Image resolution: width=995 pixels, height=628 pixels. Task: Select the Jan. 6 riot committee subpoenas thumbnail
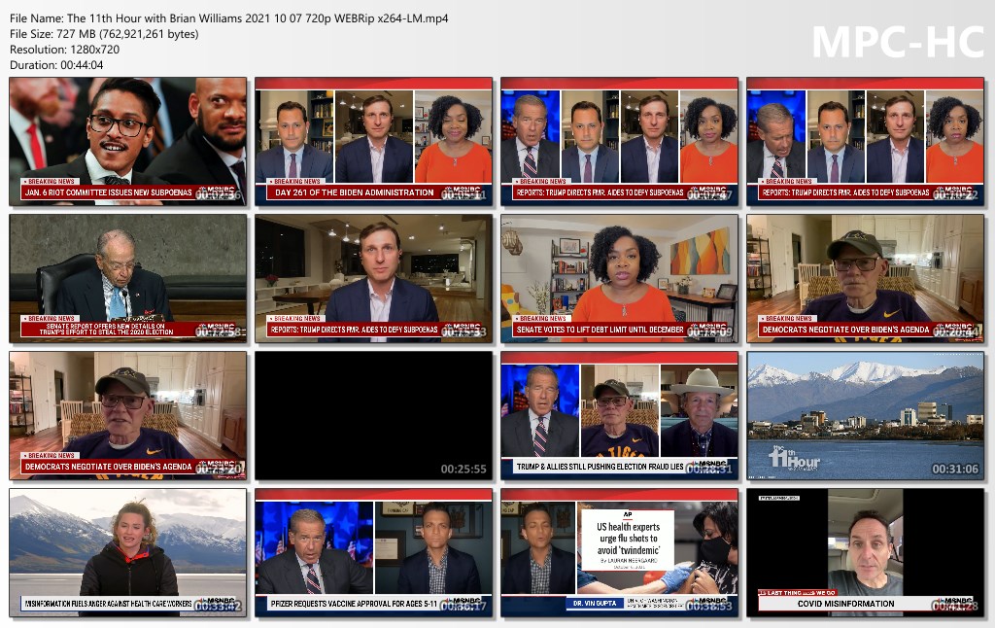(x=128, y=142)
